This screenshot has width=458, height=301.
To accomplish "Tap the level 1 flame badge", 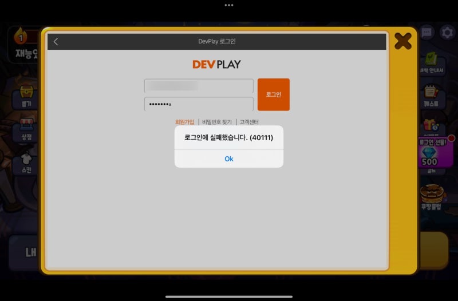I will point(21,35).
